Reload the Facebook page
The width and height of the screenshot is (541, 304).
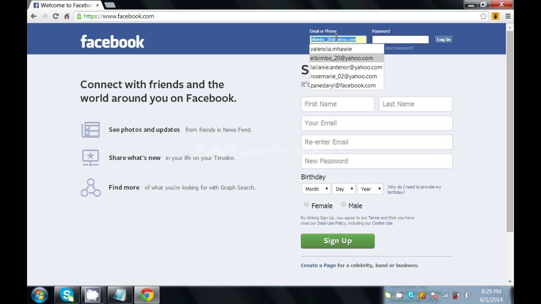point(55,16)
